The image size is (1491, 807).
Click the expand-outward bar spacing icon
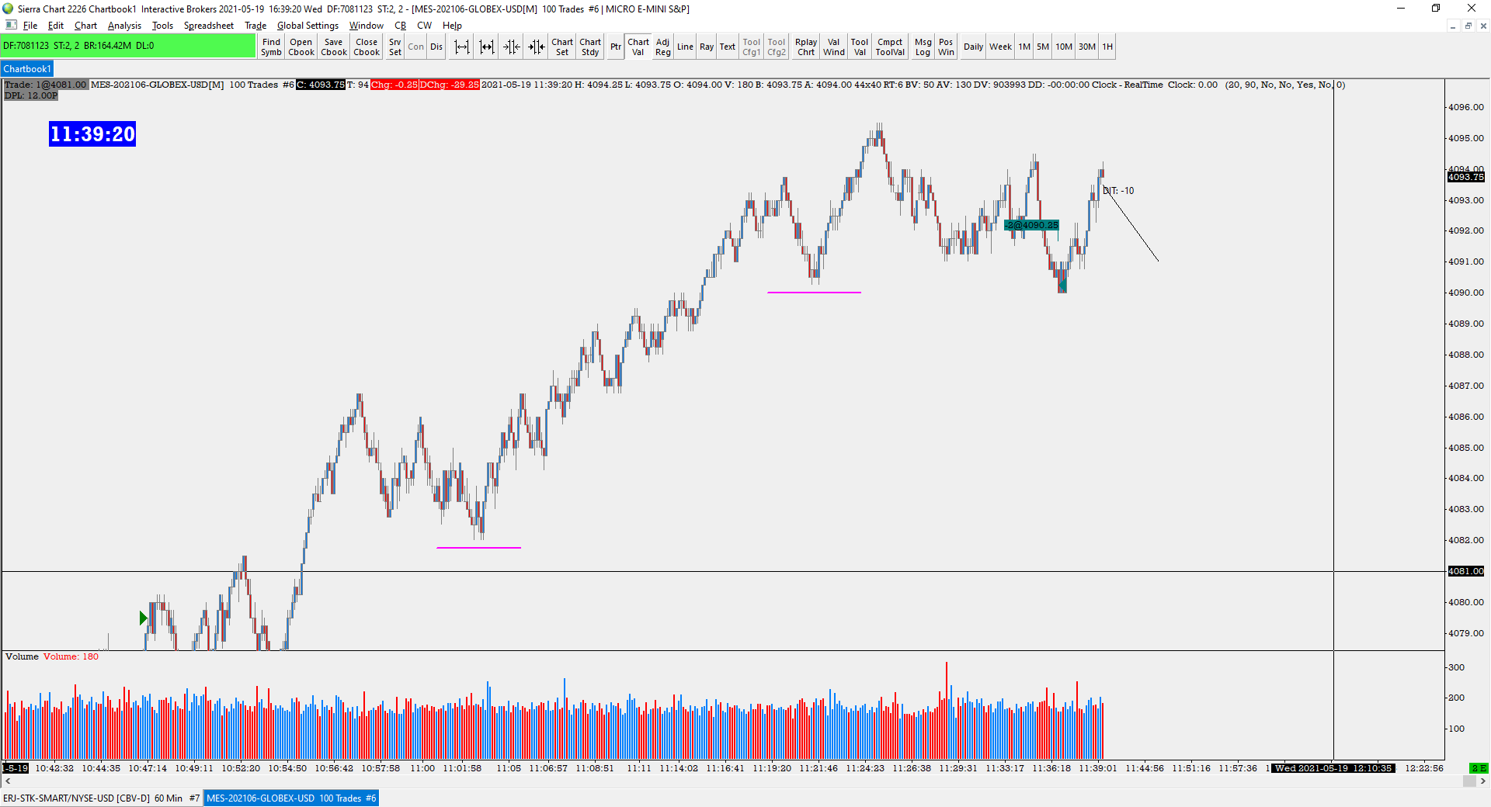[x=487, y=47]
